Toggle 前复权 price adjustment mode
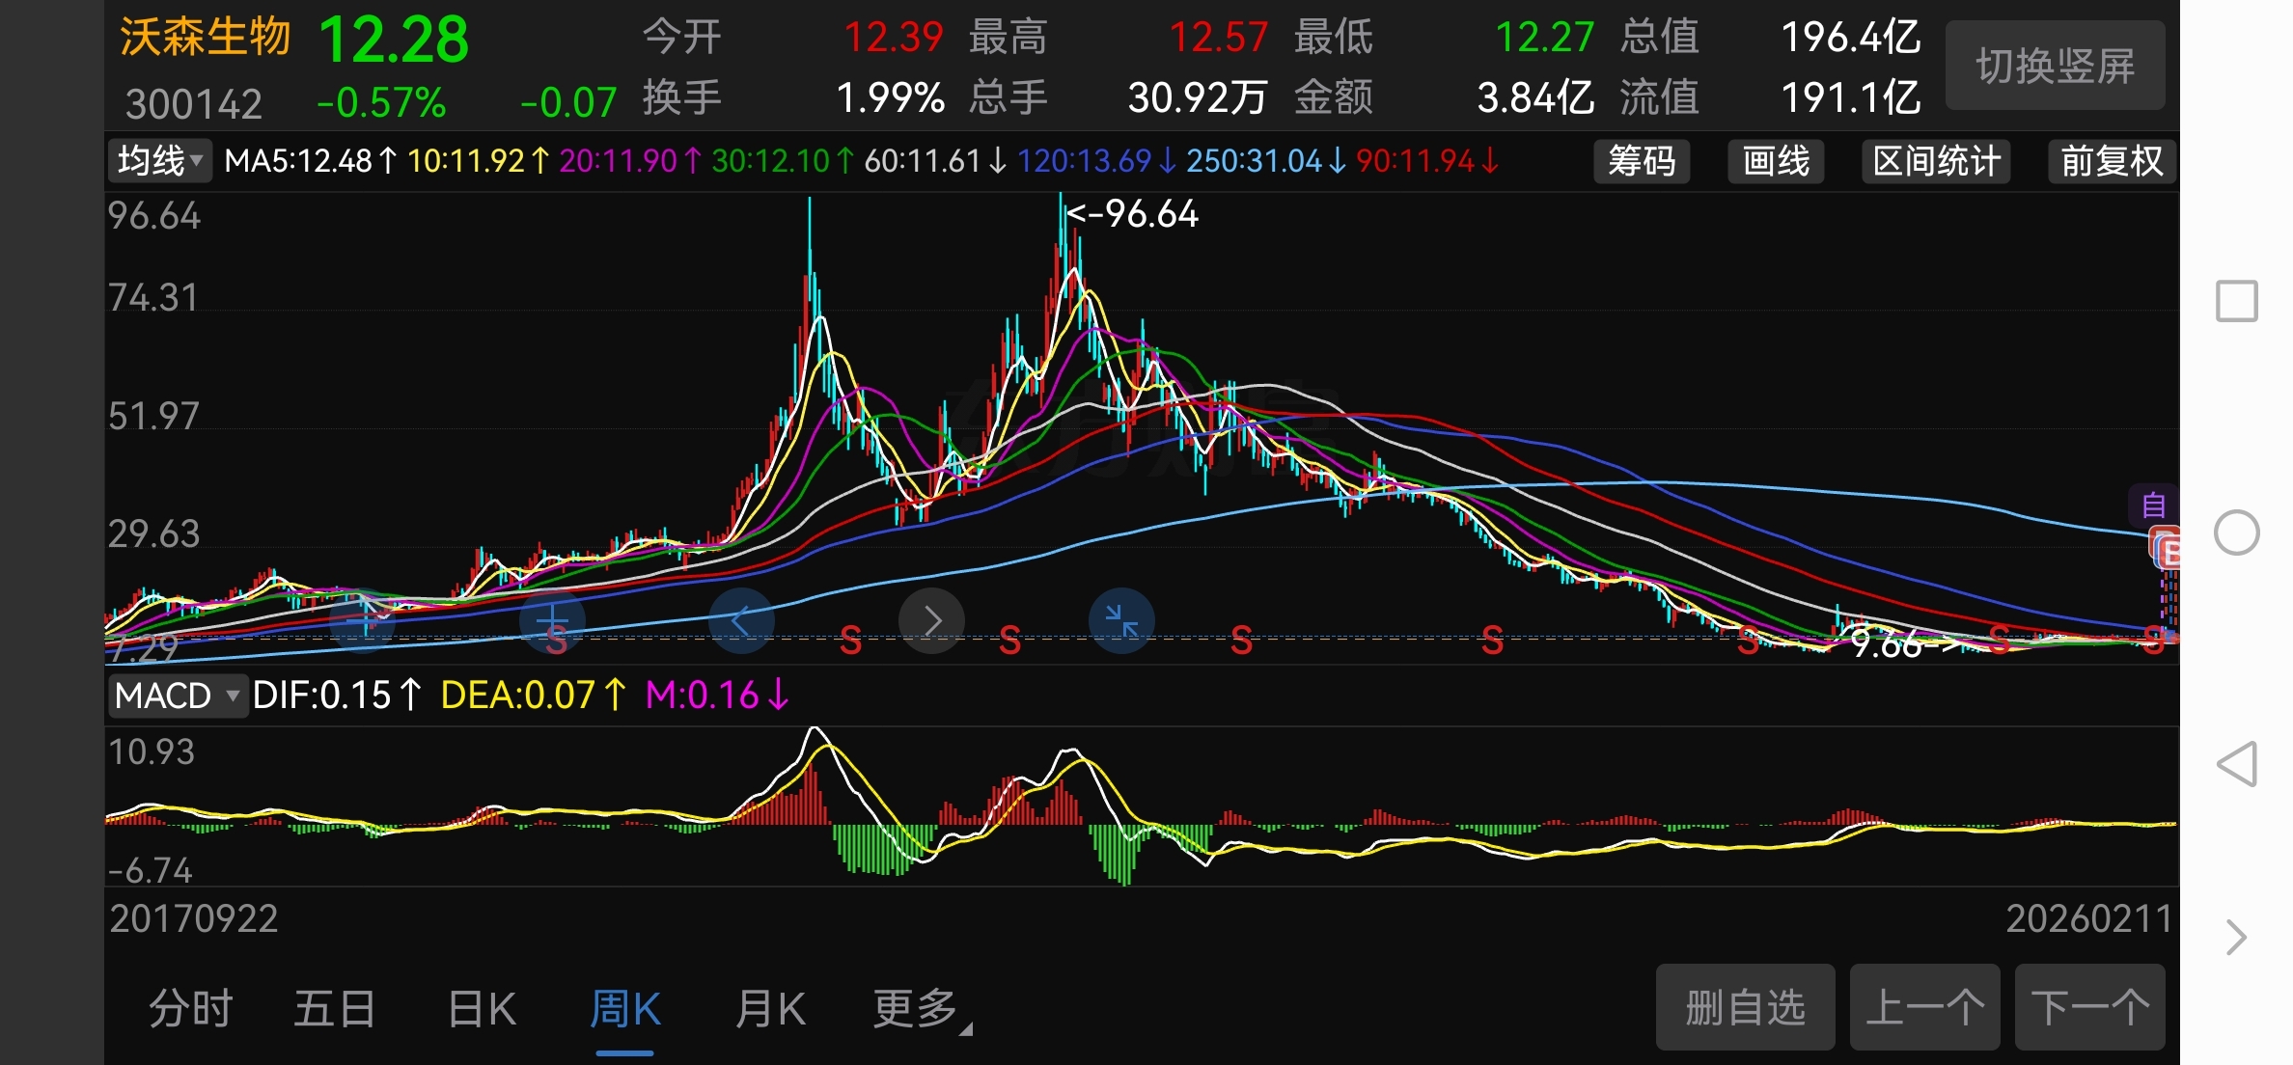The height and width of the screenshot is (1065, 2293). point(2112,161)
